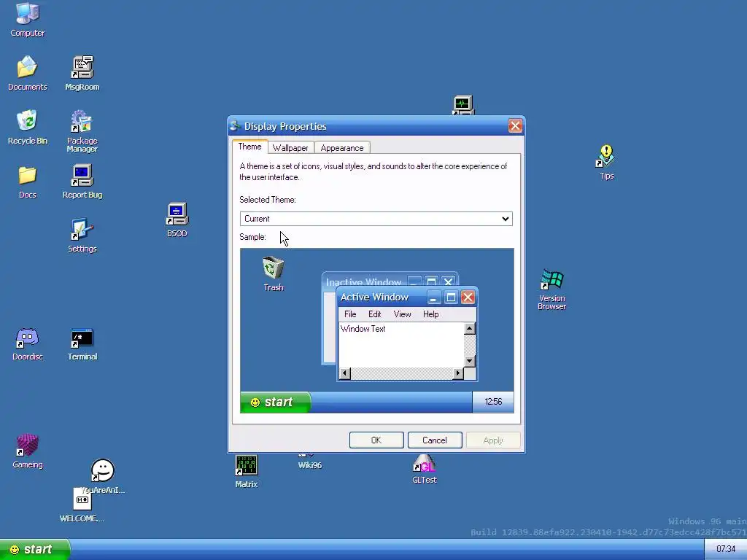Image resolution: width=747 pixels, height=560 pixels.
Task: Open the Computer desktop icon
Action: point(27,19)
